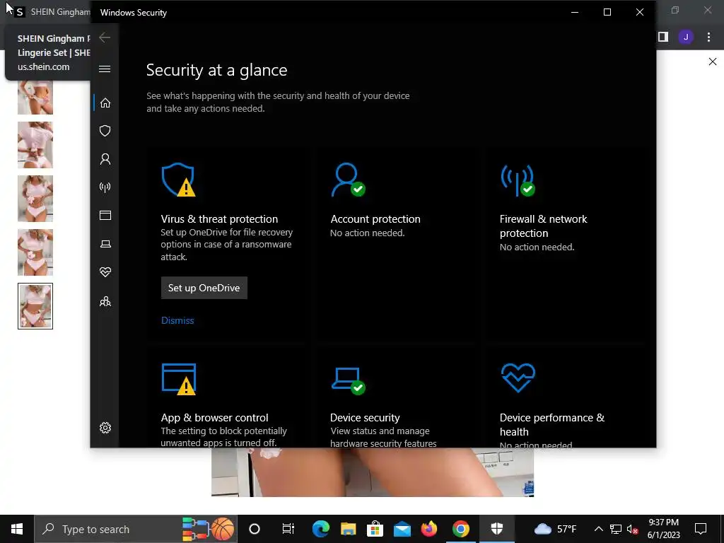Launch Firefox from taskbar
Viewport: 724px width, 543px height.
[x=429, y=529]
